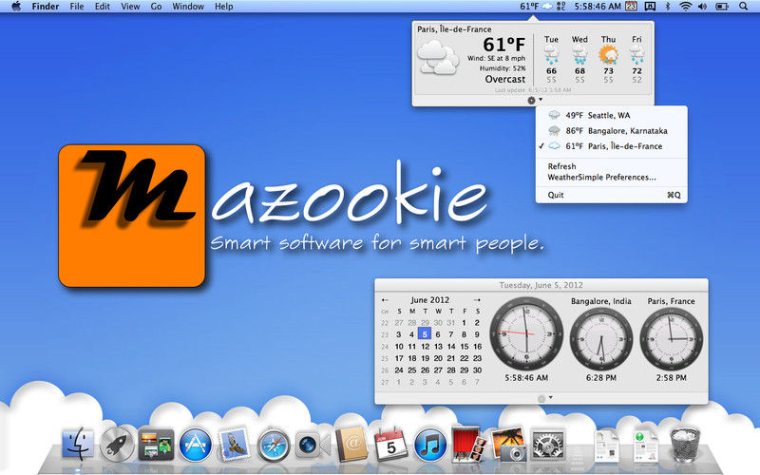Open the volume menu bar icon
Screen dimensions: 760x475
pyautogui.click(x=702, y=7)
